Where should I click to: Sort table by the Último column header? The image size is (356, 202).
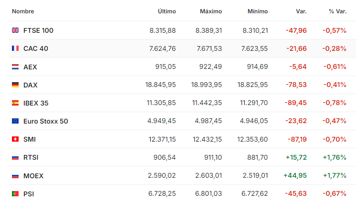(x=167, y=11)
